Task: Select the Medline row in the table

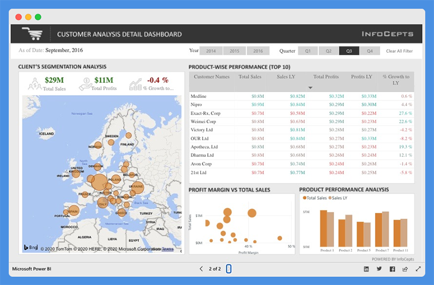Action: point(199,96)
